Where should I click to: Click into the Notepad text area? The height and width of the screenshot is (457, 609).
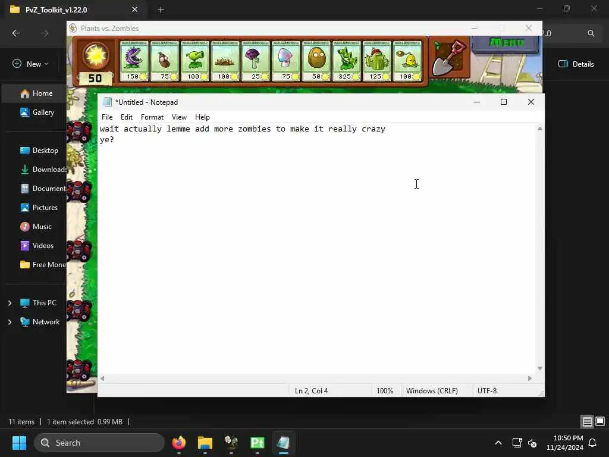pos(316,249)
